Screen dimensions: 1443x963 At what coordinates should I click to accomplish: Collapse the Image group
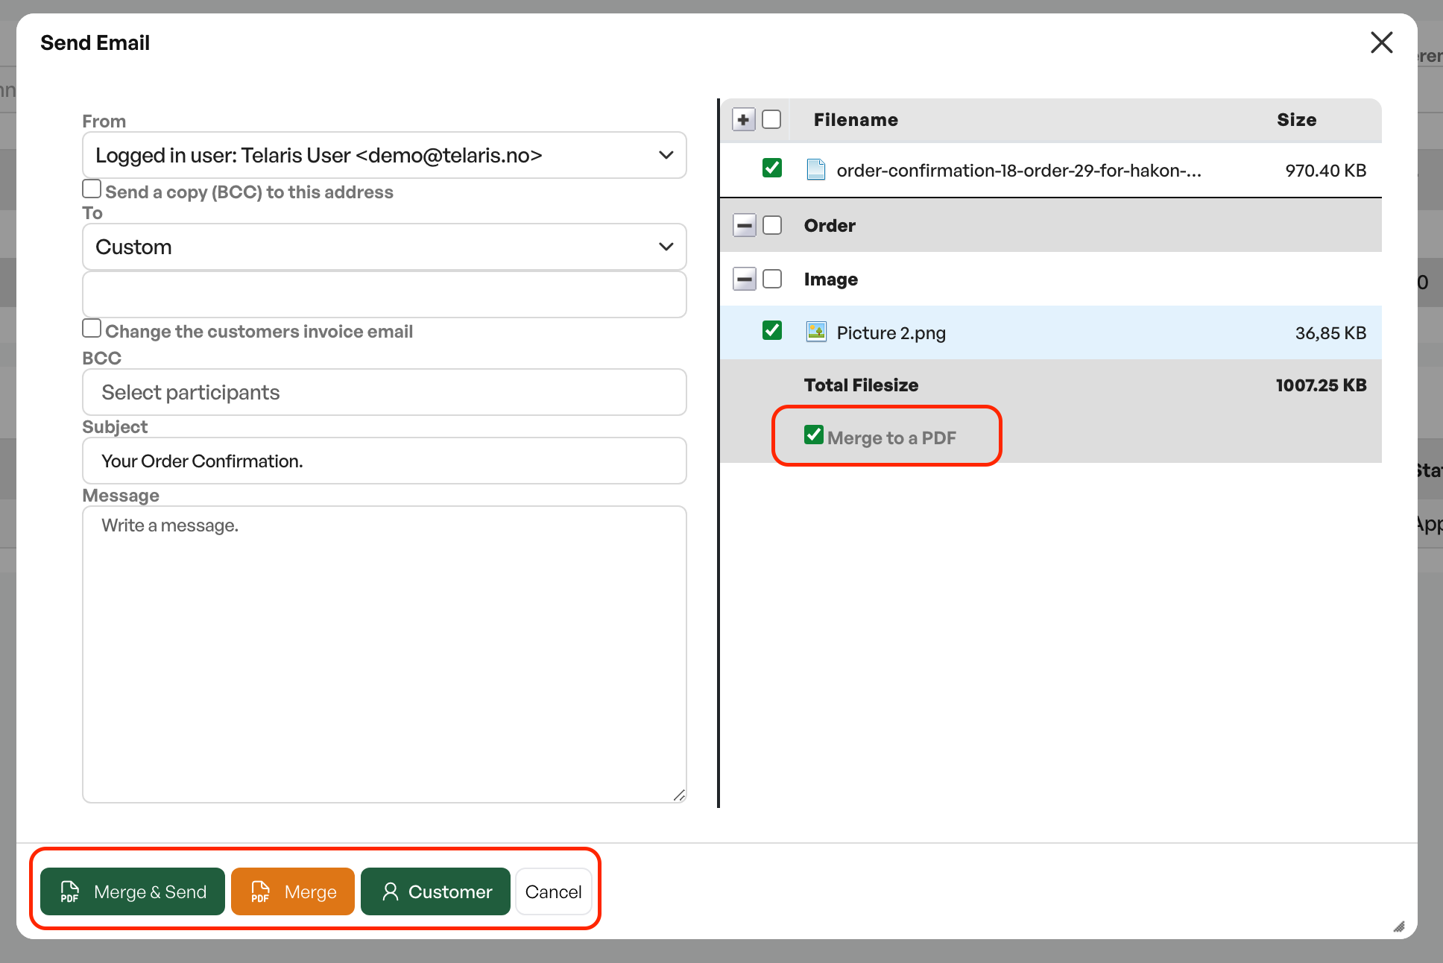744,279
